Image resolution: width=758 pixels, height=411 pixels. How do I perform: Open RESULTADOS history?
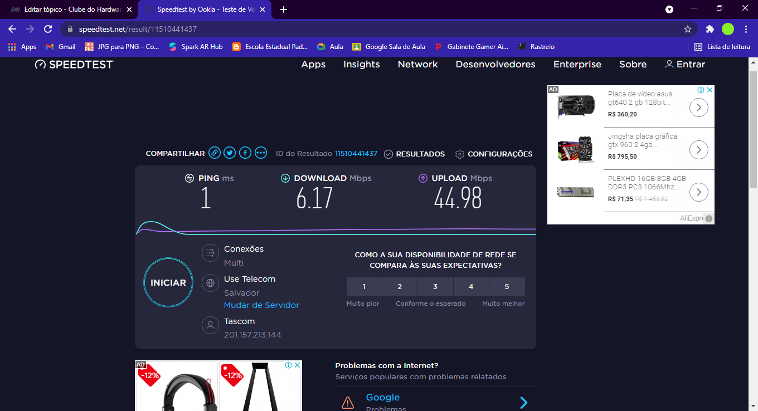415,154
